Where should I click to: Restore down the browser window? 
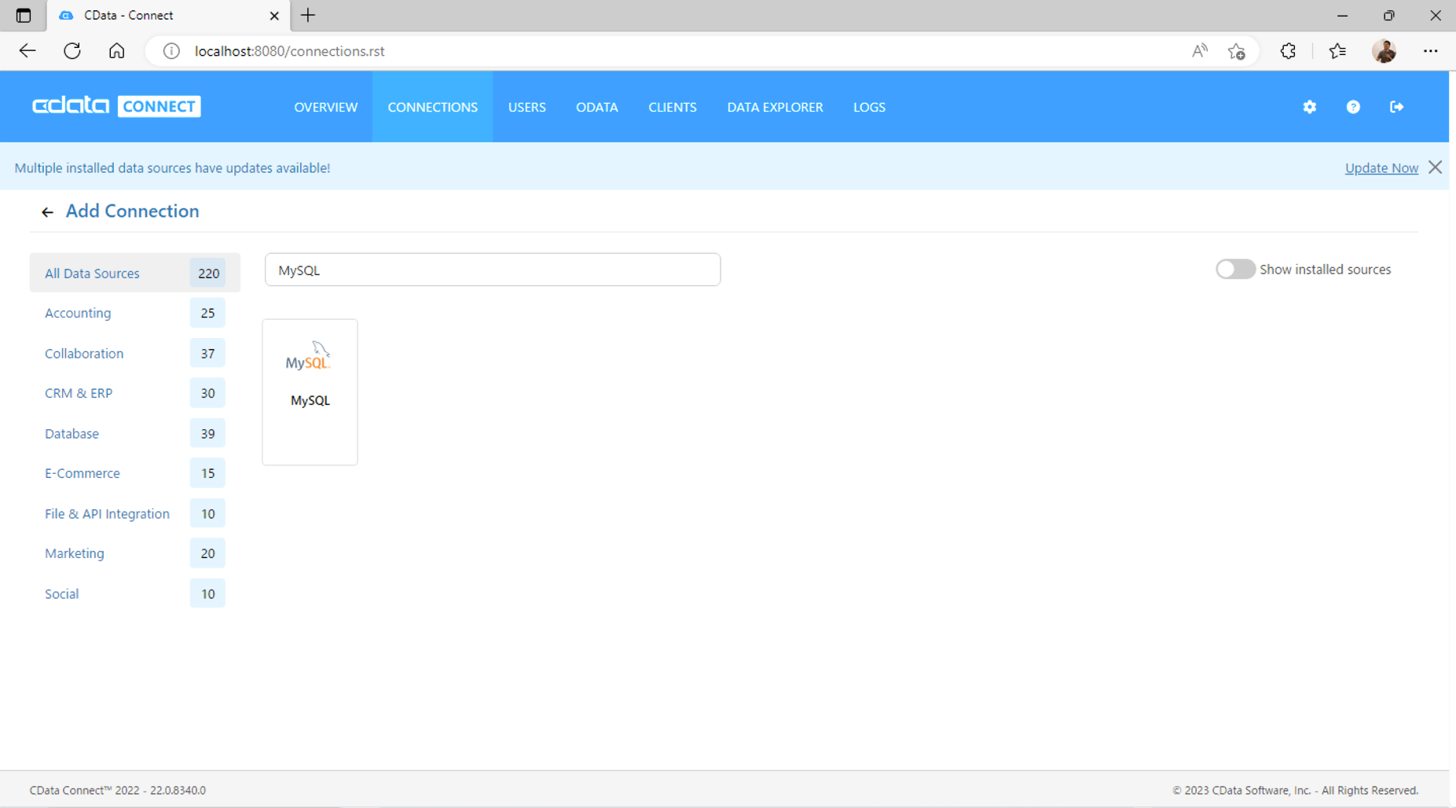pyautogui.click(x=1388, y=16)
